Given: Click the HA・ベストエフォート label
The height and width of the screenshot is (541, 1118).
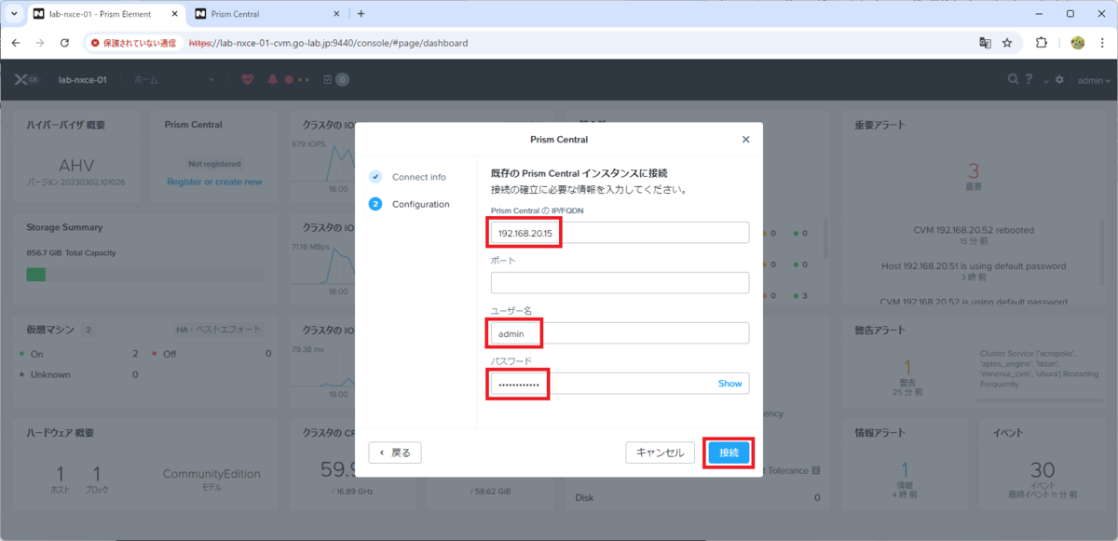Looking at the screenshot, I should click(x=219, y=329).
